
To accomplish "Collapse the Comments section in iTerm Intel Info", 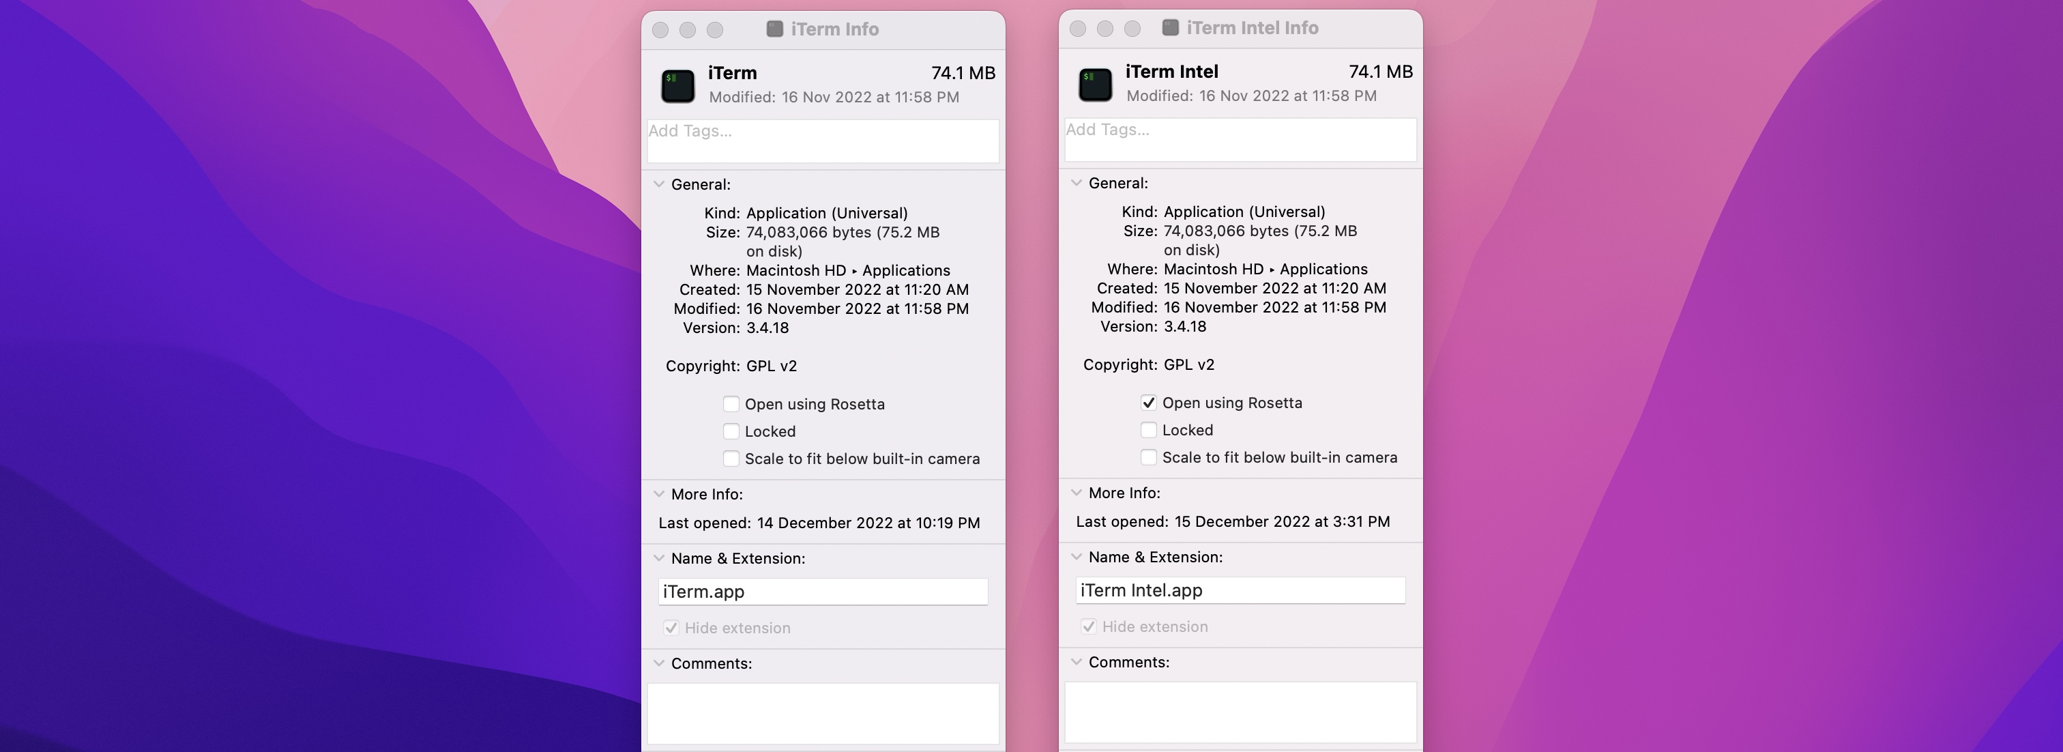I will [1076, 661].
